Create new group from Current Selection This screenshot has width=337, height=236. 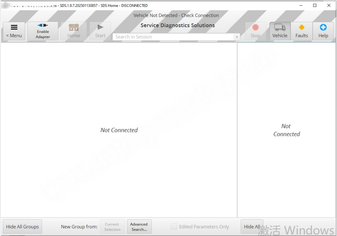[112, 227]
